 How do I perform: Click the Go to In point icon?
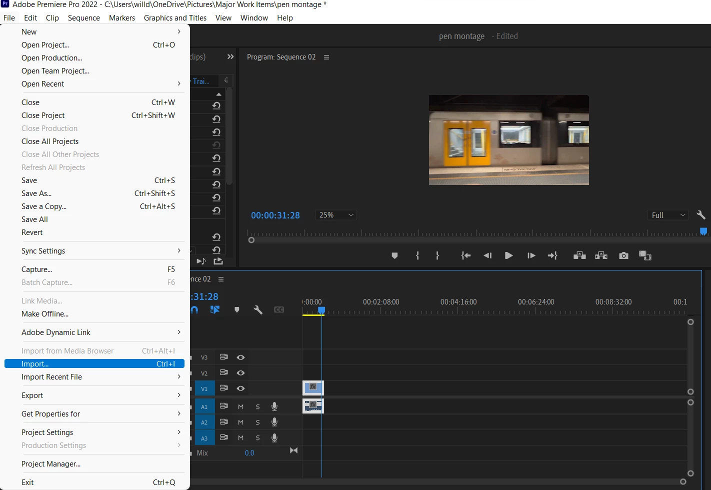click(465, 255)
